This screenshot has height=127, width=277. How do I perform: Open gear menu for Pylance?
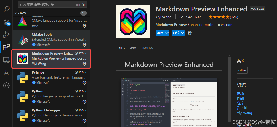(84, 83)
